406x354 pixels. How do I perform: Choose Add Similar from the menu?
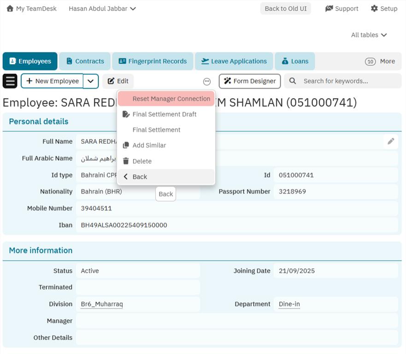tap(149, 145)
